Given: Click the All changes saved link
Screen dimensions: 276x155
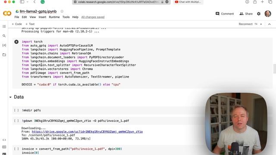Looking at the screenshot, I should click(93, 17).
